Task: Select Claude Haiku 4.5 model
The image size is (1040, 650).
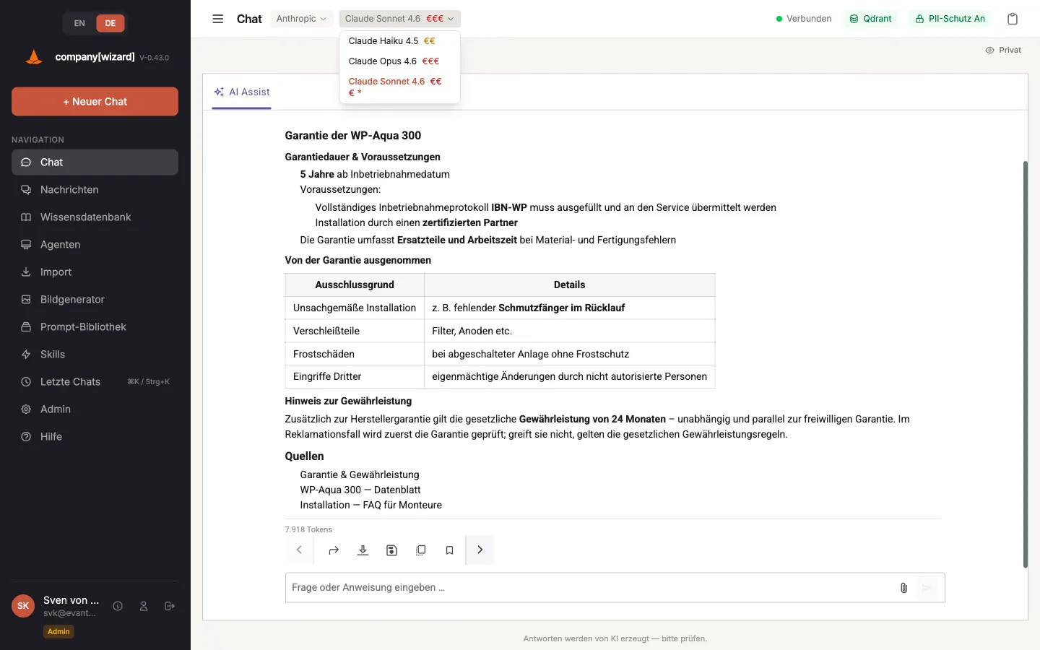Action: (x=399, y=41)
